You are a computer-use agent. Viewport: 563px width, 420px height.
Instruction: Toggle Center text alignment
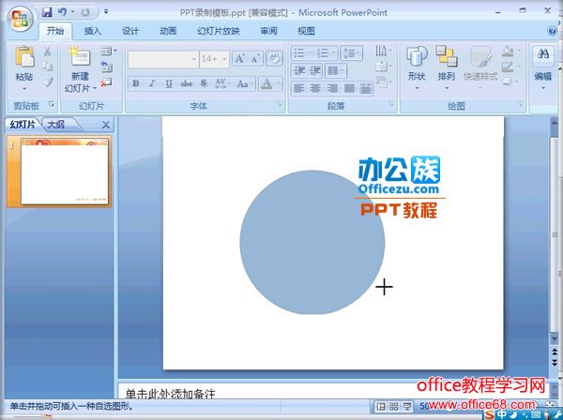pyautogui.click(x=315, y=88)
